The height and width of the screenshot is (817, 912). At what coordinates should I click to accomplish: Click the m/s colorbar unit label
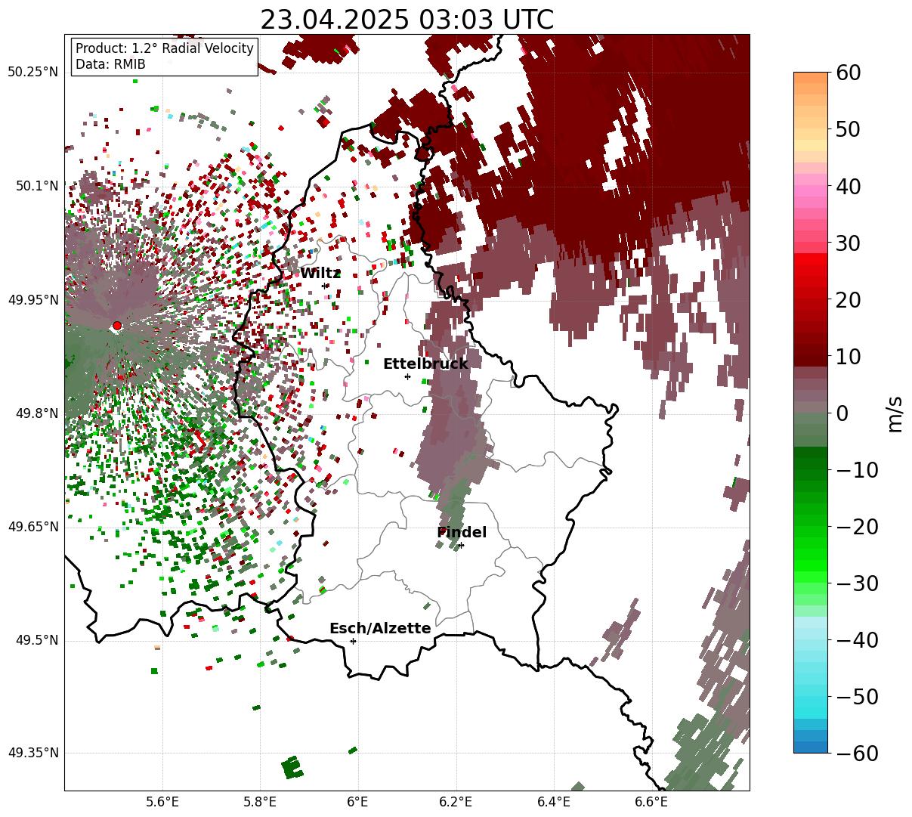click(x=895, y=413)
